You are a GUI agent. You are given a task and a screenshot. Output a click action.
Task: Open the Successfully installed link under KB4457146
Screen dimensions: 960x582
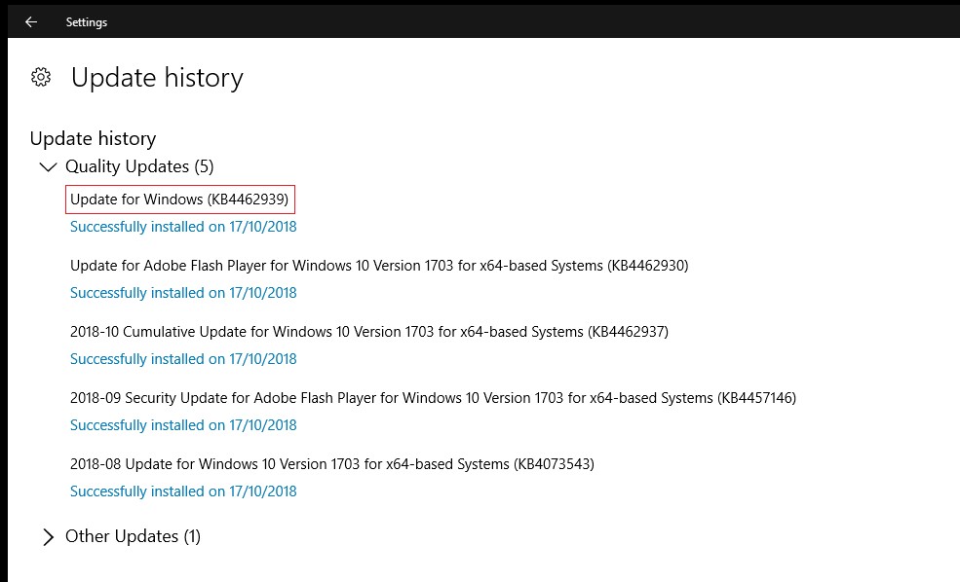[183, 425]
